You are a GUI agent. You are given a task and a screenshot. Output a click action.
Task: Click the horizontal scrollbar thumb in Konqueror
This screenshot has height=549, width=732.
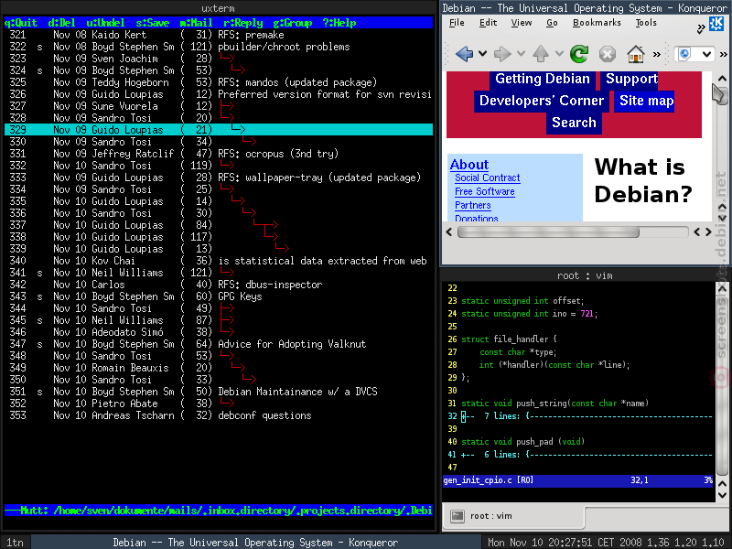(548, 232)
